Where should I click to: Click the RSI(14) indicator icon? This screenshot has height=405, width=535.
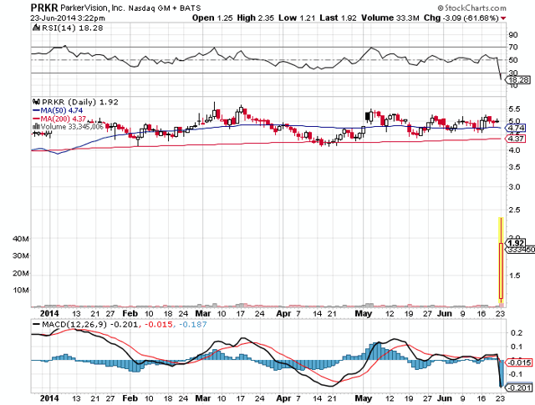click(36, 28)
